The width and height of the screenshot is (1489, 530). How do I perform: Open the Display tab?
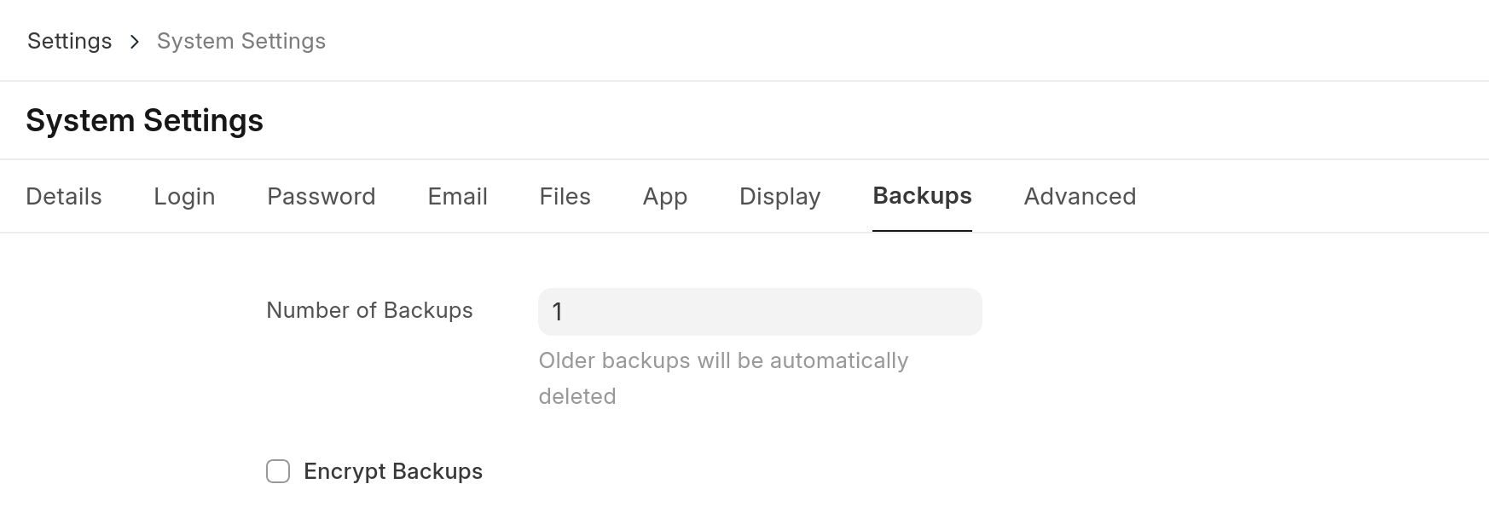coord(779,196)
